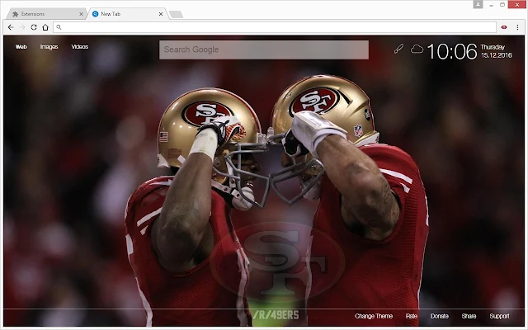
Task: Click the 10:06 clock display
Action: (x=452, y=51)
